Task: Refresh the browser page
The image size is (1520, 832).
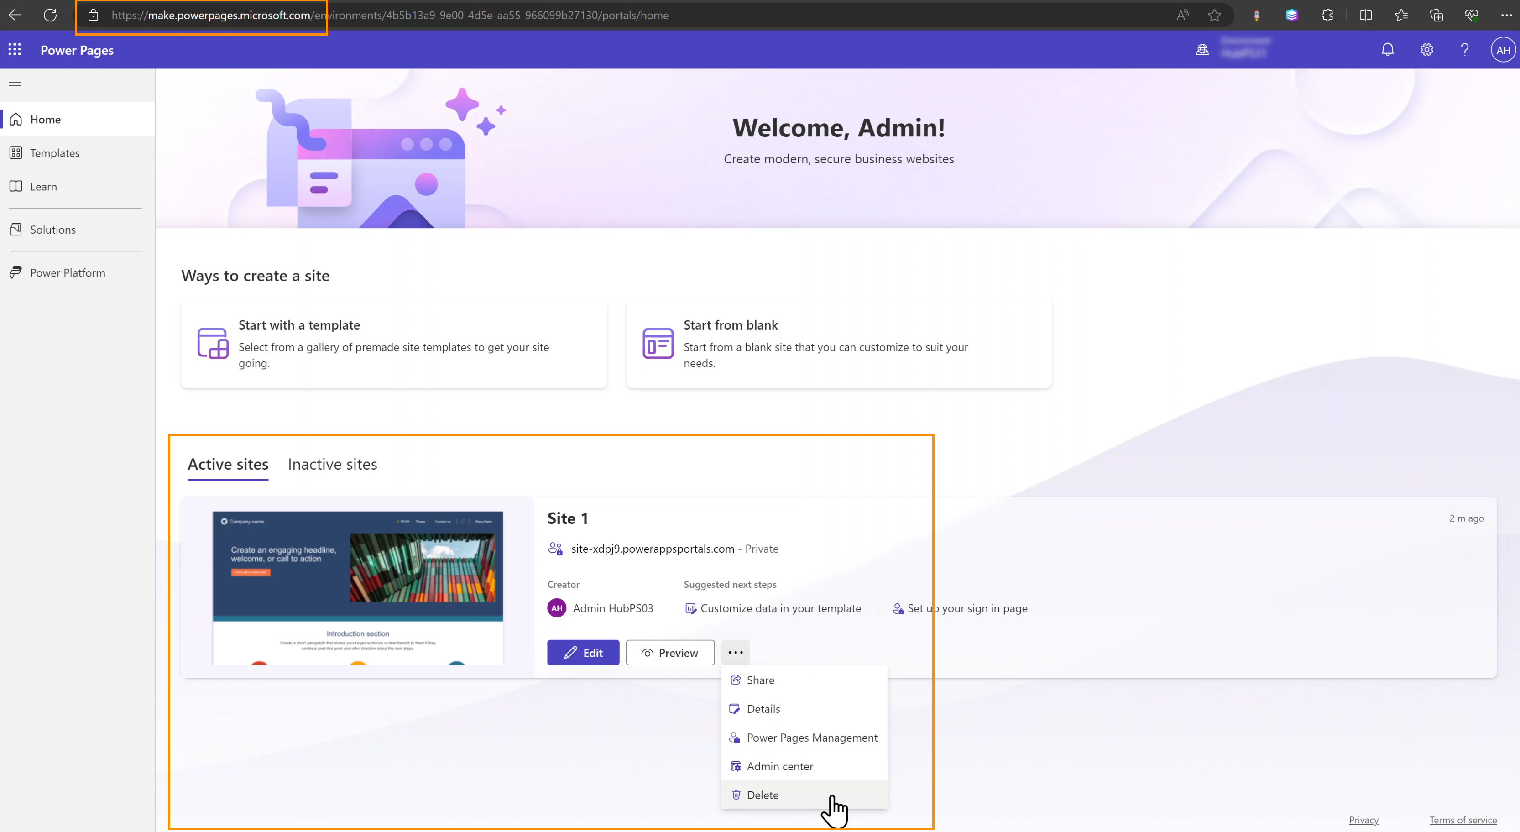Action: (50, 16)
